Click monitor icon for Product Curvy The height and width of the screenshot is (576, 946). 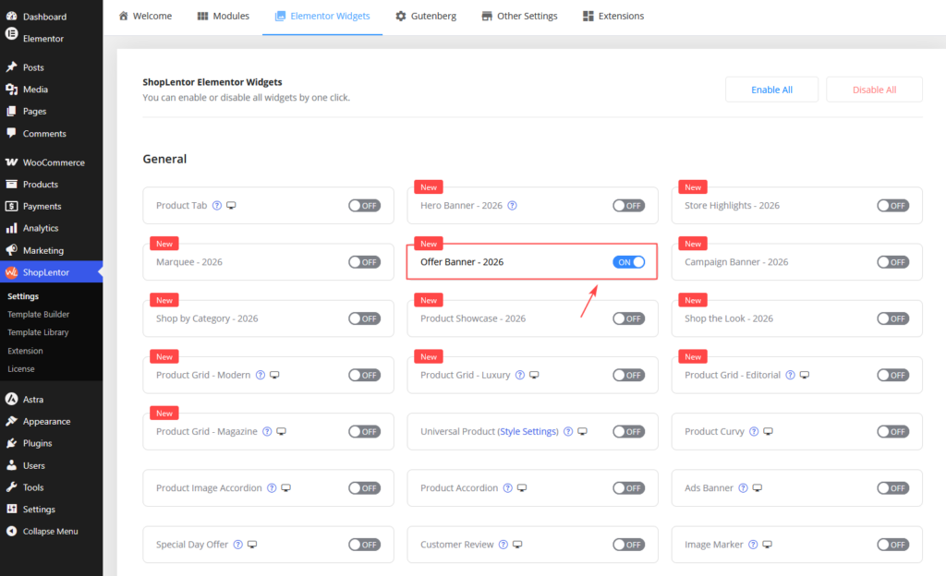coord(768,431)
